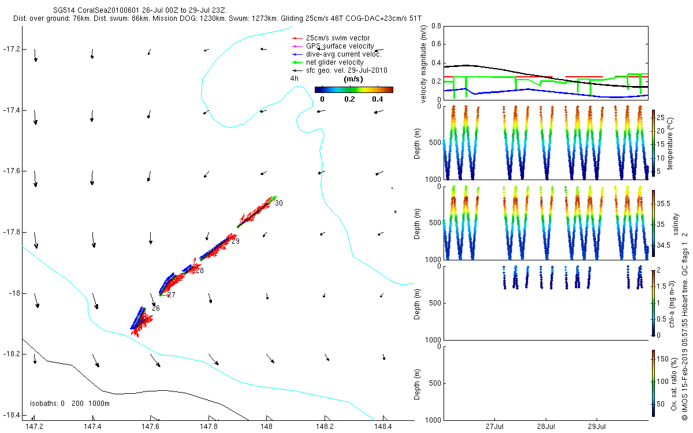693x433 pixels.
Task: Select the '25cm/s swim vector' legend text
Action: (338, 38)
